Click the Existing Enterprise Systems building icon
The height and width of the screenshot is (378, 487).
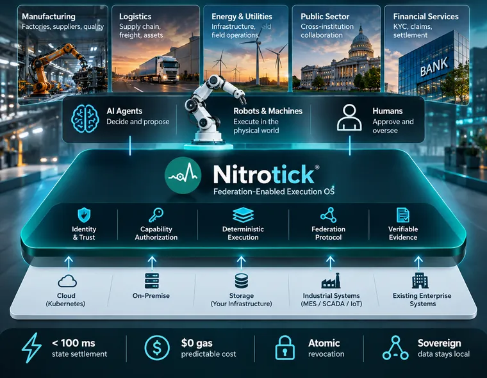(420, 281)
